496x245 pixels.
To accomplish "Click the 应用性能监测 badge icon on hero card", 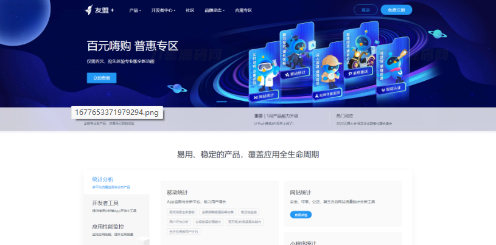I will [x=327, y=93].
